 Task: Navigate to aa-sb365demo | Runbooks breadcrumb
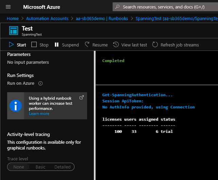[102, 18]
